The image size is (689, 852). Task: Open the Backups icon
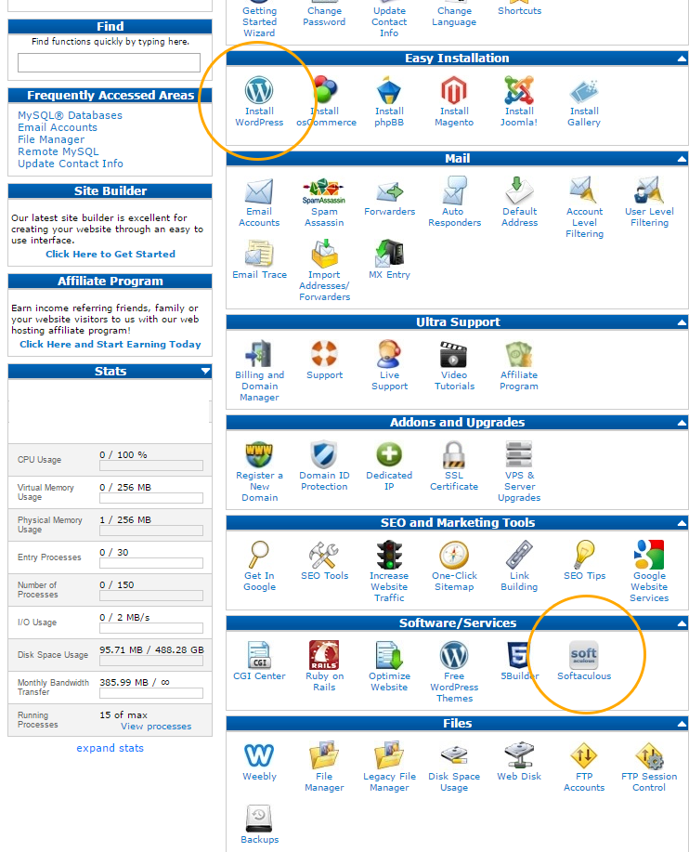point(259,819)
